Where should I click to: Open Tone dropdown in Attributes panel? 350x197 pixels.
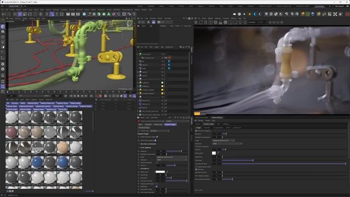tap(172, 157)
